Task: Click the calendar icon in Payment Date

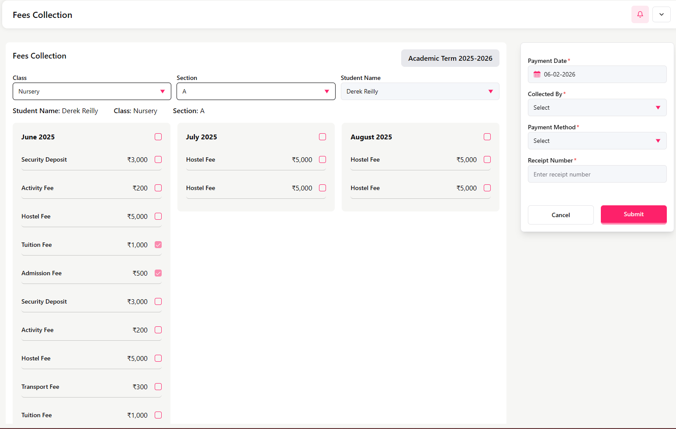Action: coord(537,74)
